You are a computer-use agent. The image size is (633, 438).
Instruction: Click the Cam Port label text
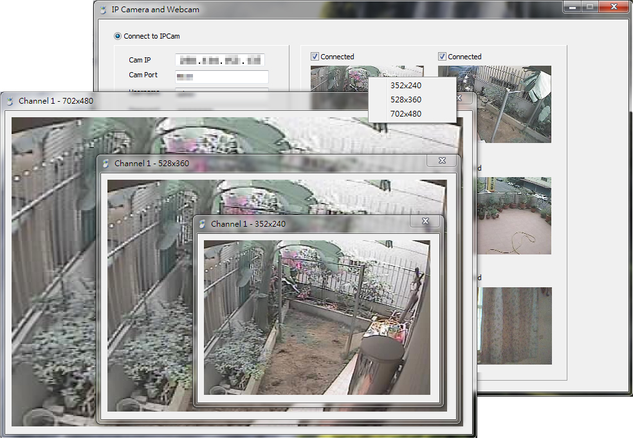143,75
